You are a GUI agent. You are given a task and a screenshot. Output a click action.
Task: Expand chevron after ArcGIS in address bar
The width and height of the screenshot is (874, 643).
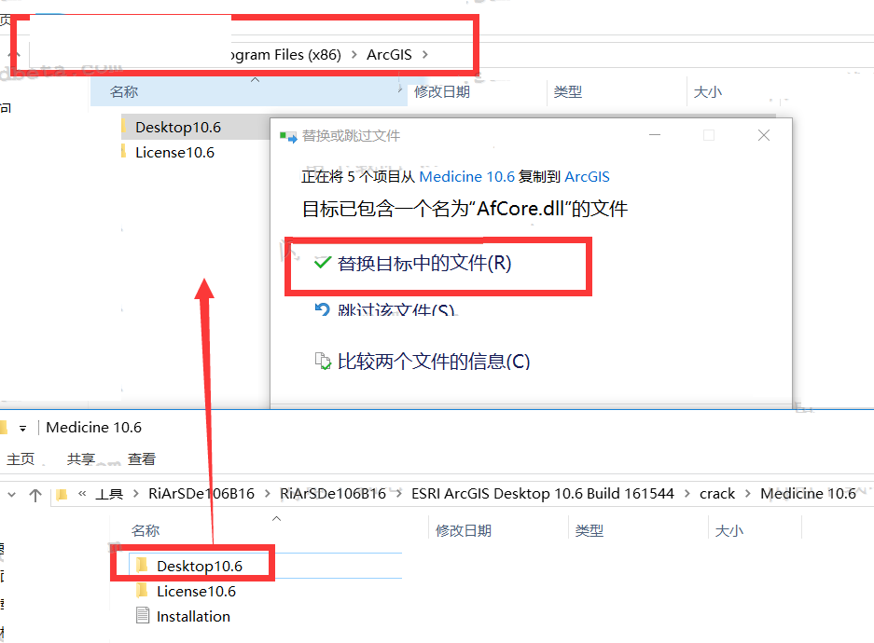pos(425,55)
